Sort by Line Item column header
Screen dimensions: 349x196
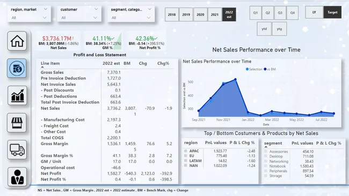point(50,63)
